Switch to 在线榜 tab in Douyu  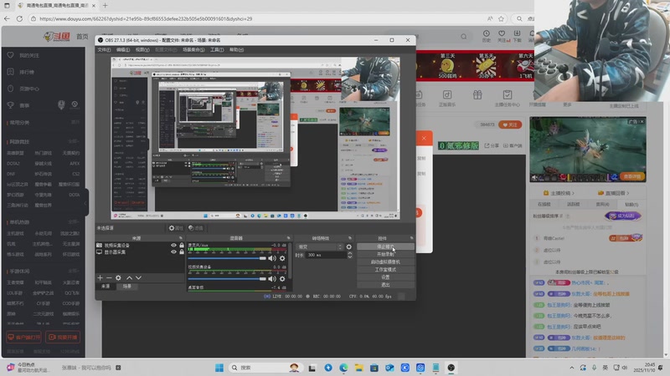544,204
